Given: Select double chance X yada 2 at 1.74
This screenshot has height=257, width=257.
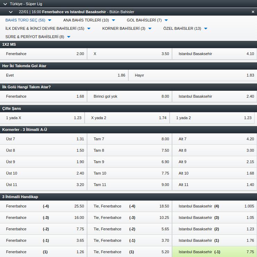Looking at the screenshot, I should tap(127, 118).
